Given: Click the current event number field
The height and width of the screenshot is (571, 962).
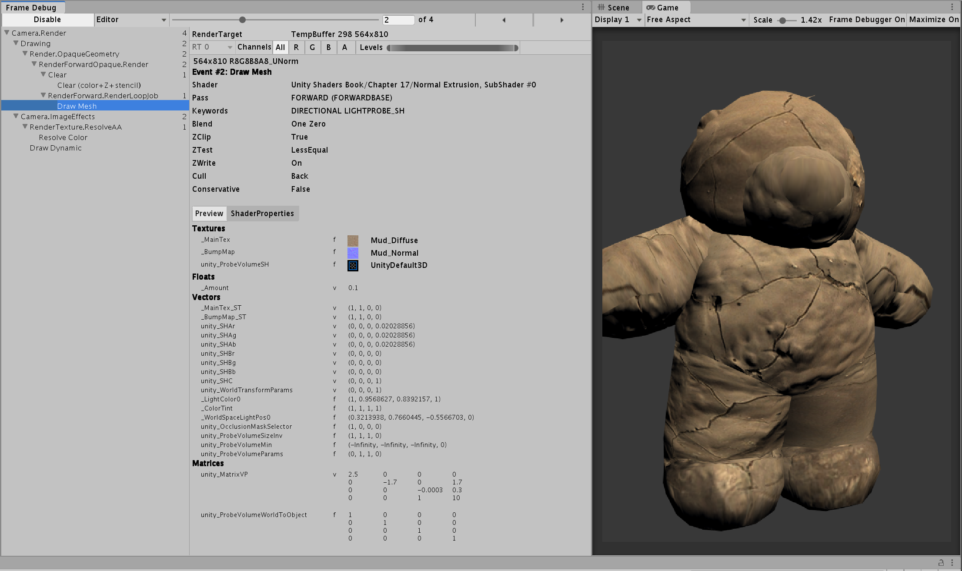Looking at the screenshot, I should (x=398, y=20).
